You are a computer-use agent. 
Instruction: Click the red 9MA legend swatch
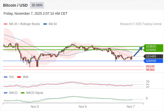[19, 77]
